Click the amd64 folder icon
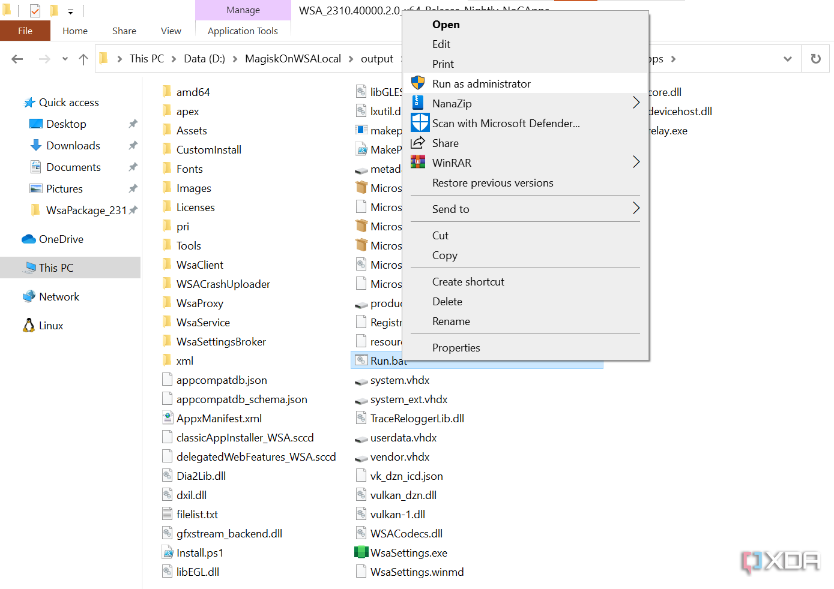This screenshot has width=834, height=589. 168,92
